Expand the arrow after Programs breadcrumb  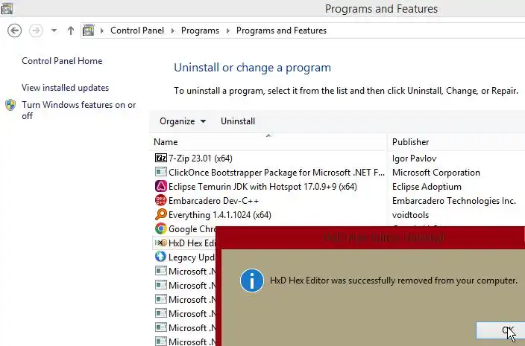[228, 31]
